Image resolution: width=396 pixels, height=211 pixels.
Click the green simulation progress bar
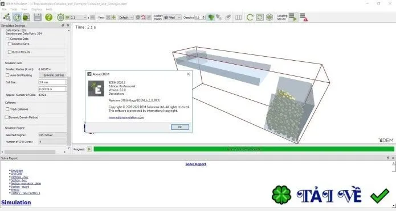[x=244, y=149]
